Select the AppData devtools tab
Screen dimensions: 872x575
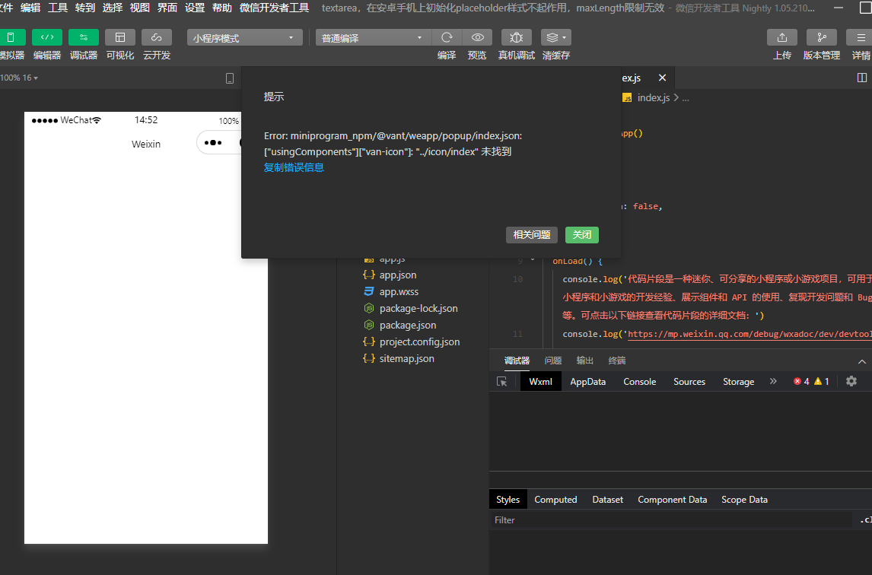coord(588,382)
